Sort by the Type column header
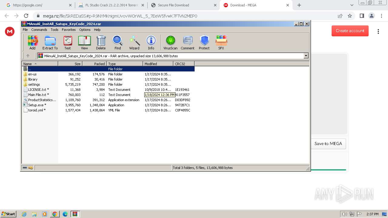The height and width of the screenshot is (218, 388). pos(125,64)
